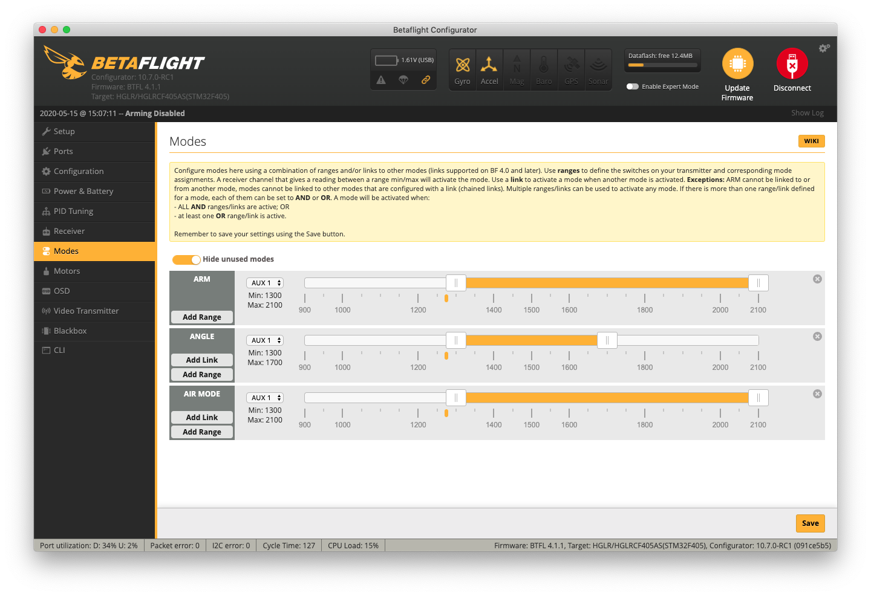Click the 'Cycle Time: 127' status text
Viewport: 871px width, 596px height.
click(x=289, y=546)
